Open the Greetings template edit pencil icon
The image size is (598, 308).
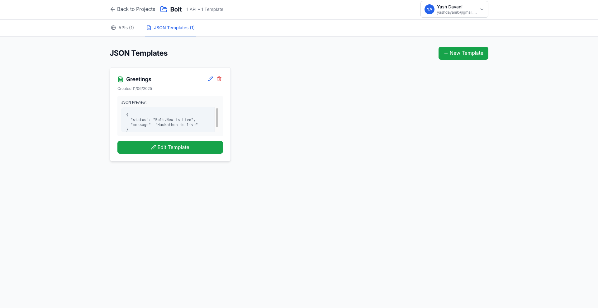pyautogui.click(x=211, y=79)
